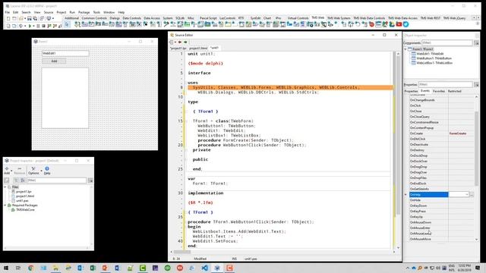
Task: Open the File menu
Action: (x=8, y=12)
